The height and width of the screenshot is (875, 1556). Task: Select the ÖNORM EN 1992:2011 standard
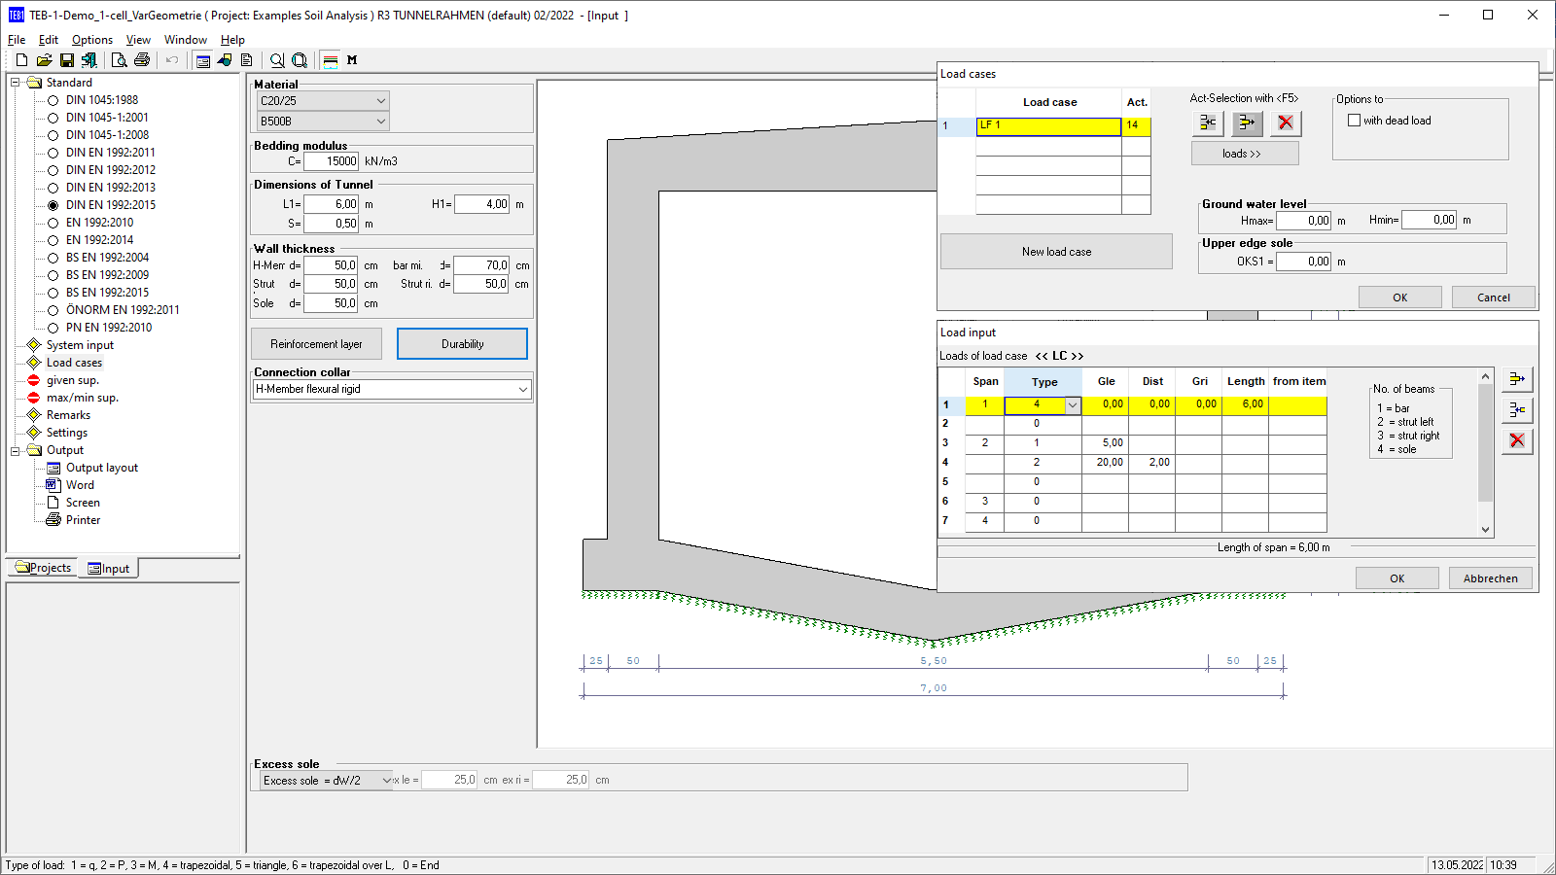coord(123,310)
